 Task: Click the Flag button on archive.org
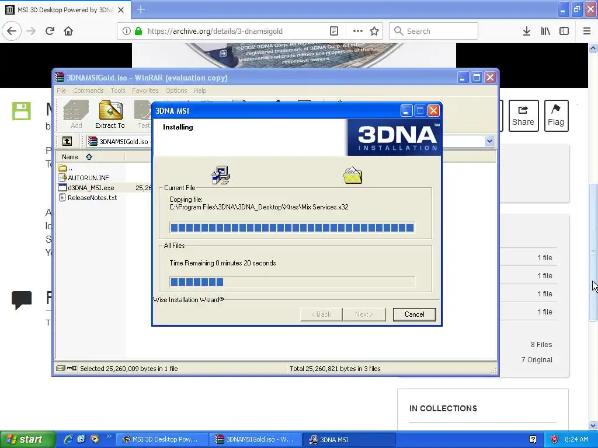pos(556,116)
